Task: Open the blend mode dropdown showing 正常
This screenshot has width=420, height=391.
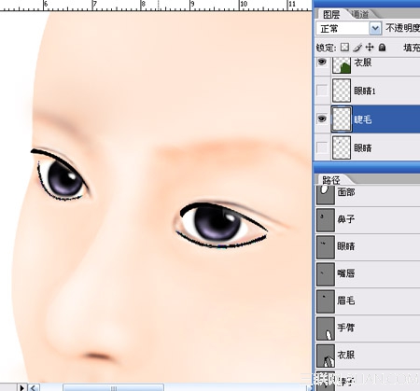Action: 348,29
